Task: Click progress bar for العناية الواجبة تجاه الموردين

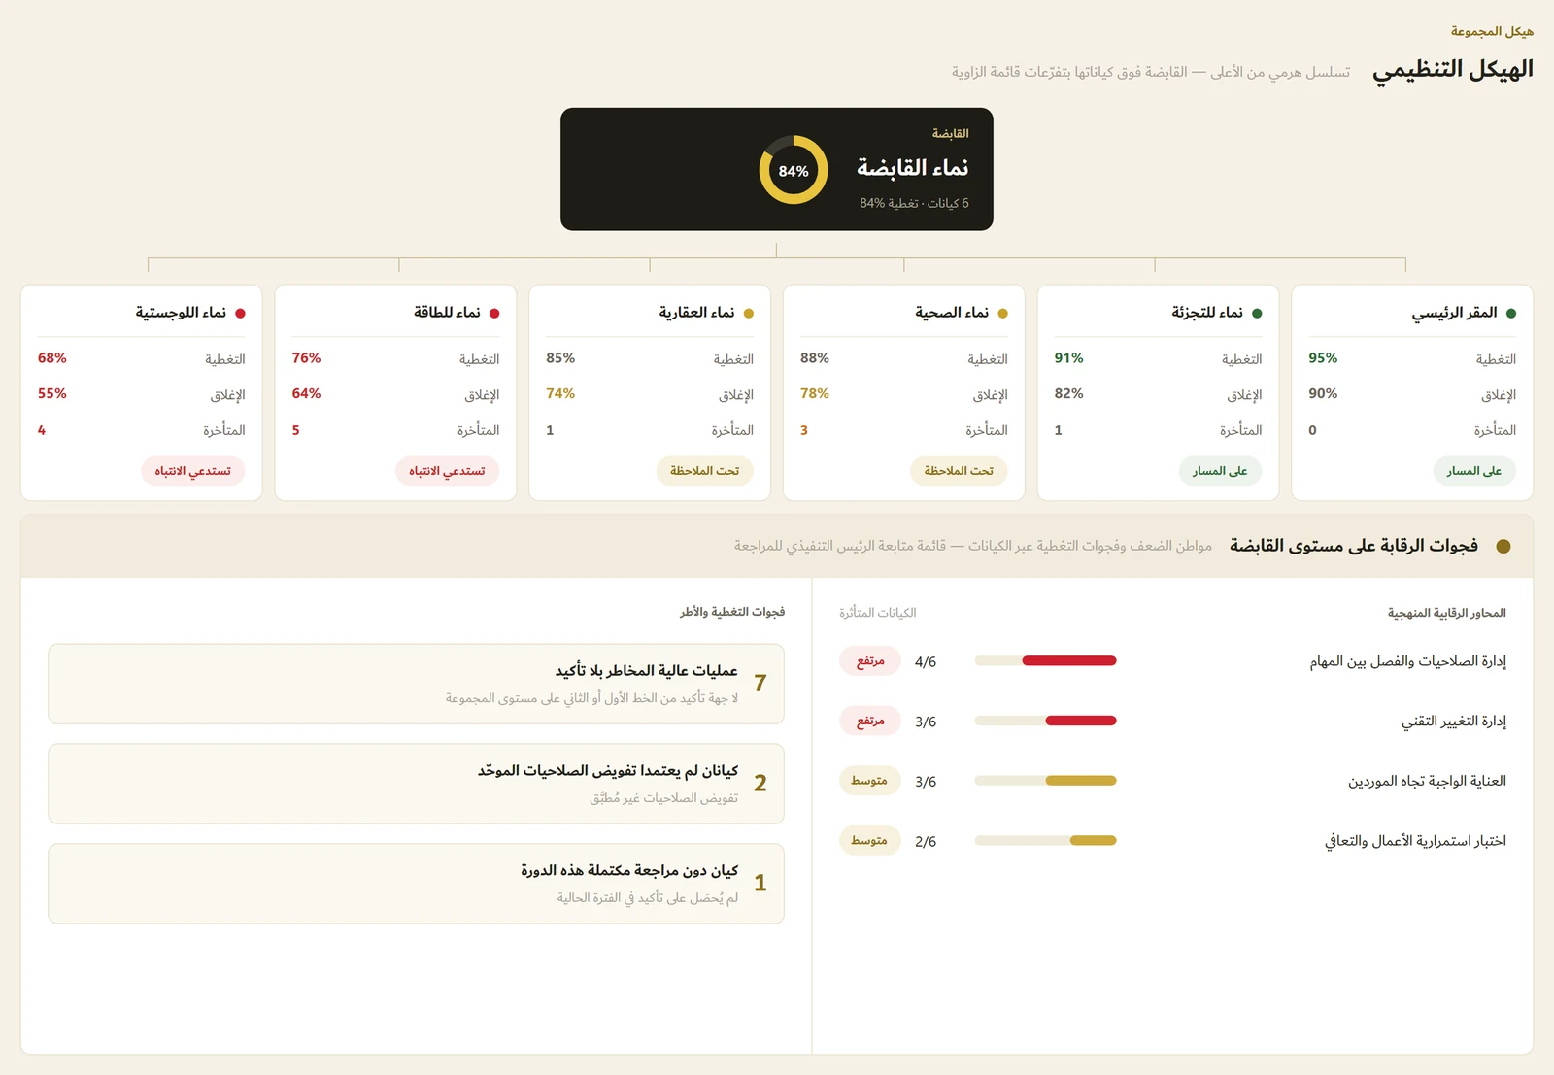Action: [x=1045, y=780]
